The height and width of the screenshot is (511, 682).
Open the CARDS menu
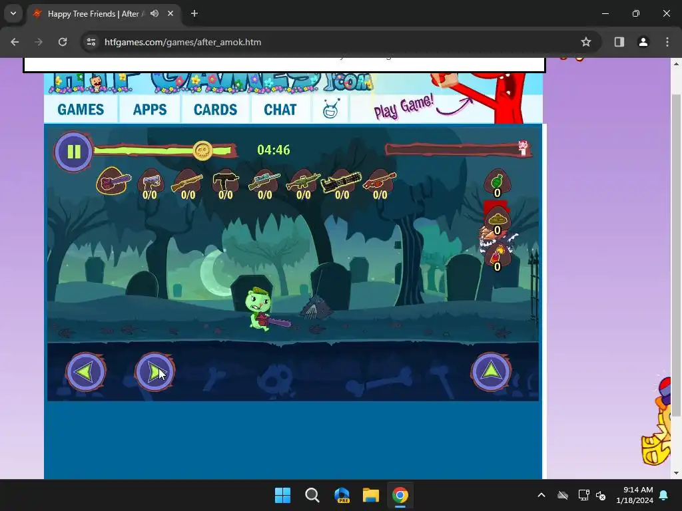215,110
